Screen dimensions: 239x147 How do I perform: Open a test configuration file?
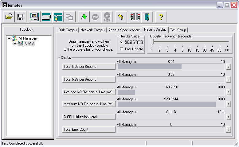[9, 17]
